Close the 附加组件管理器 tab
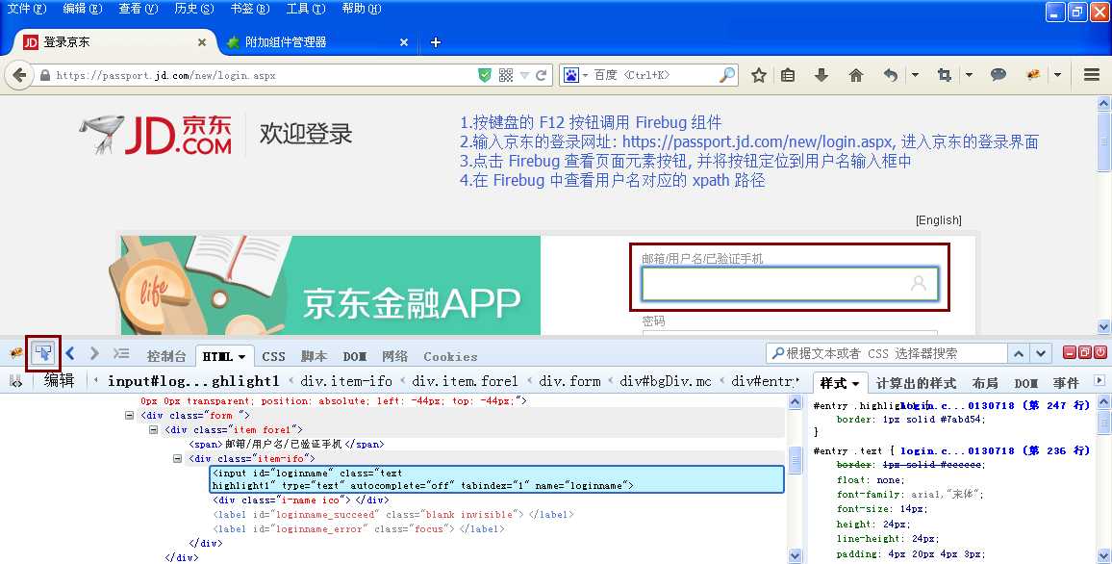 point(403,42)
